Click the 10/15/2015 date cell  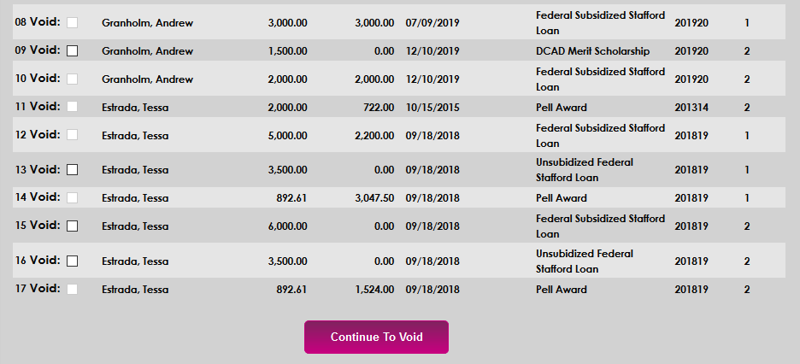432,108
